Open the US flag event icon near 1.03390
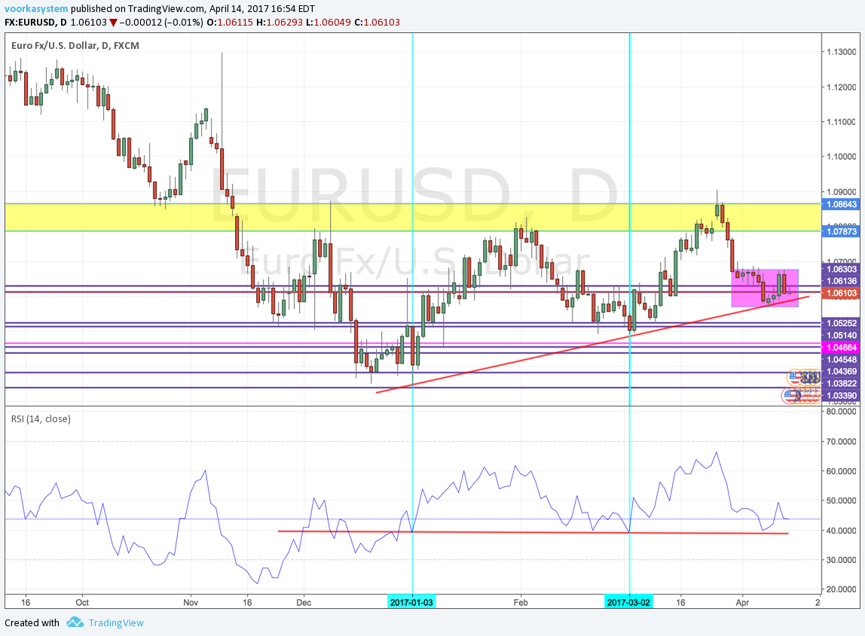Screen dimensions: 865x636 pyautogui.click(x=790, y=395)
